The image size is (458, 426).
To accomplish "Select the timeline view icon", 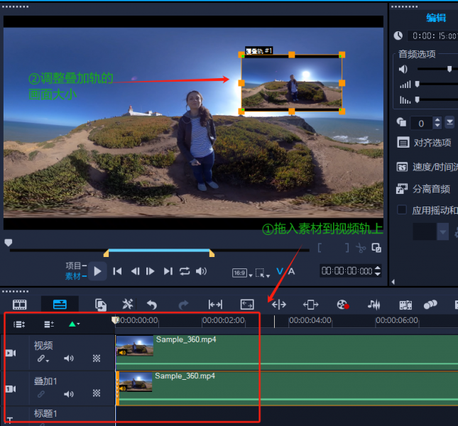I will [60, 305].
